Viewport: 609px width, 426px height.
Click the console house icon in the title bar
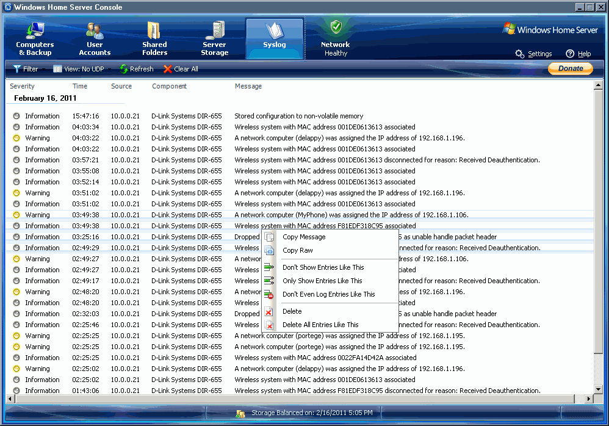(x=8, y=7)
